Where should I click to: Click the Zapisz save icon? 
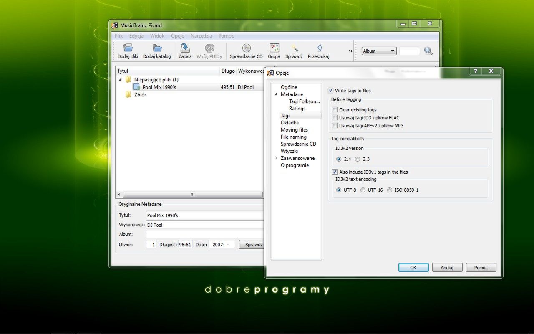[x=185, y=48]
